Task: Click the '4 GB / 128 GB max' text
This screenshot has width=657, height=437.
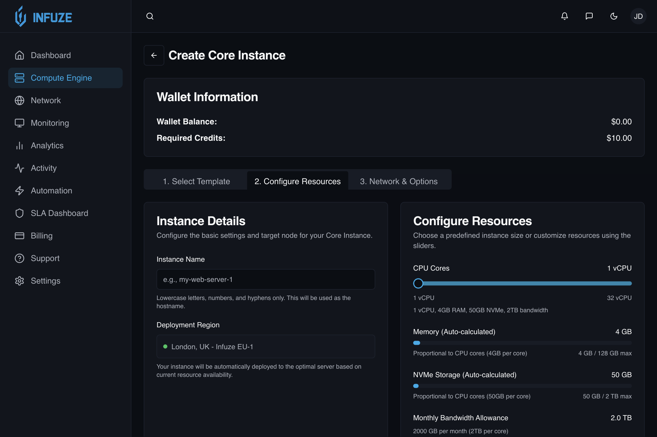Action: (x=605, y=353)
